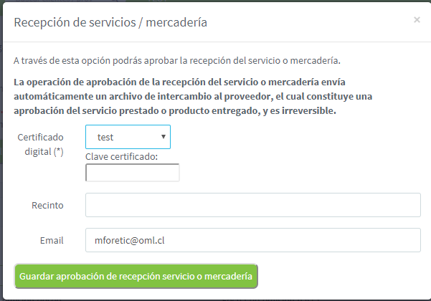Screen dimensions: 431x301
Task: Click the arrow on the certificate select
Action: point(164,136)
